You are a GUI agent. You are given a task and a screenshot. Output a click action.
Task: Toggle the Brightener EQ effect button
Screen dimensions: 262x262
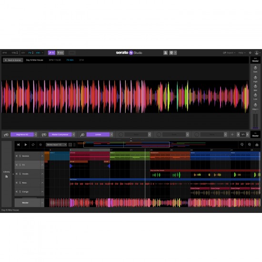22,134
